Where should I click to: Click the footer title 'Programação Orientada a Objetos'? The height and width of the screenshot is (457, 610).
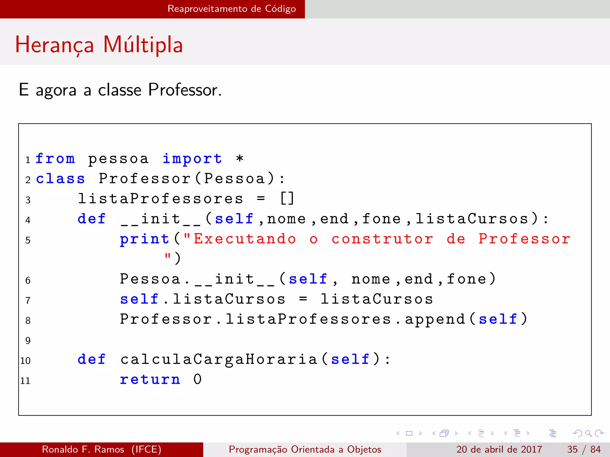(305, 449)
